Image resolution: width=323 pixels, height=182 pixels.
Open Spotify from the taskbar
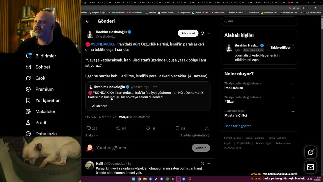click(167, 179)
